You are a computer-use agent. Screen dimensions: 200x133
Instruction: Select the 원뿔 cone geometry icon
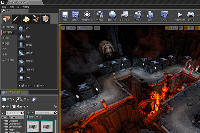21,37
